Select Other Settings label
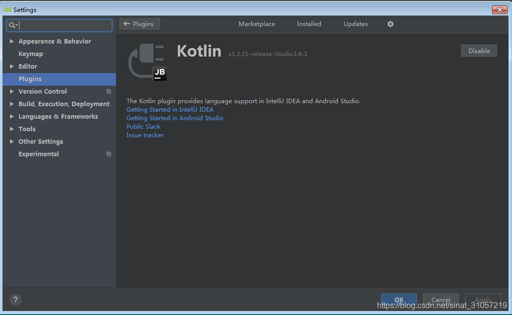Screen dimensions: 512x315 (x=40, y=142)
